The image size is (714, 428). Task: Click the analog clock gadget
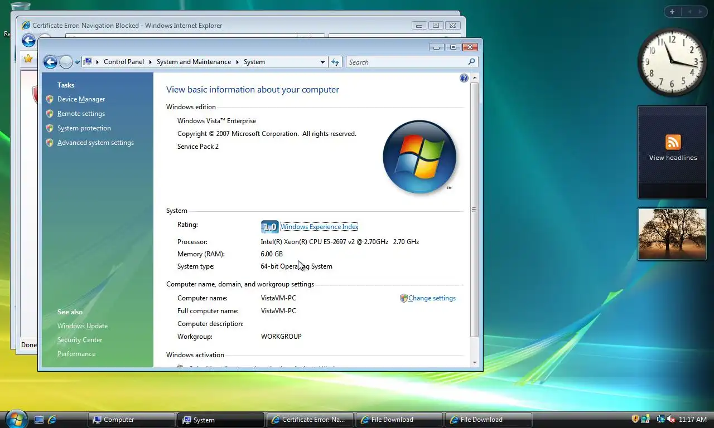pos(672,61)
